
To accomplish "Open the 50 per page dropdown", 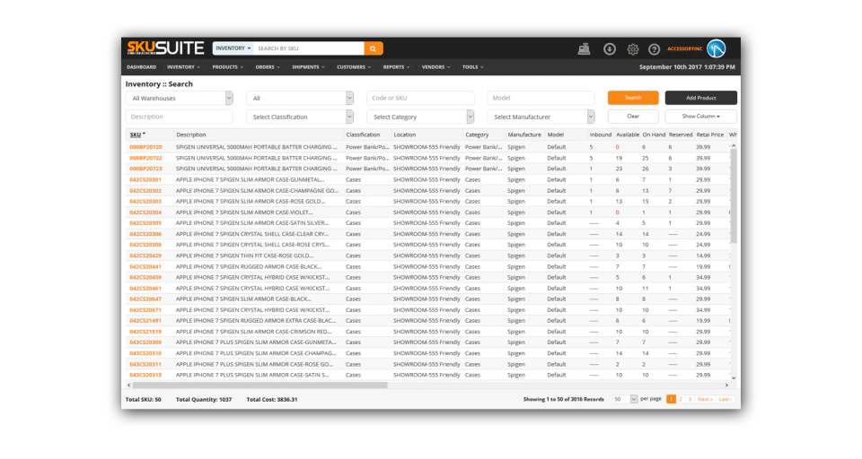I will coord(625,399).
